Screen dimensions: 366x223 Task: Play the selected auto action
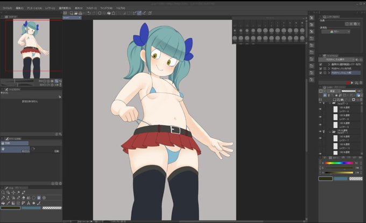pos(352,82)
